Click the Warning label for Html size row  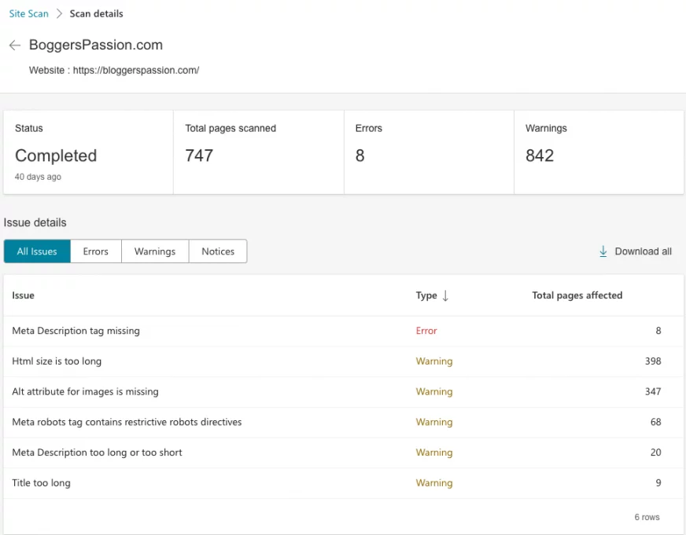pos(434,361)
